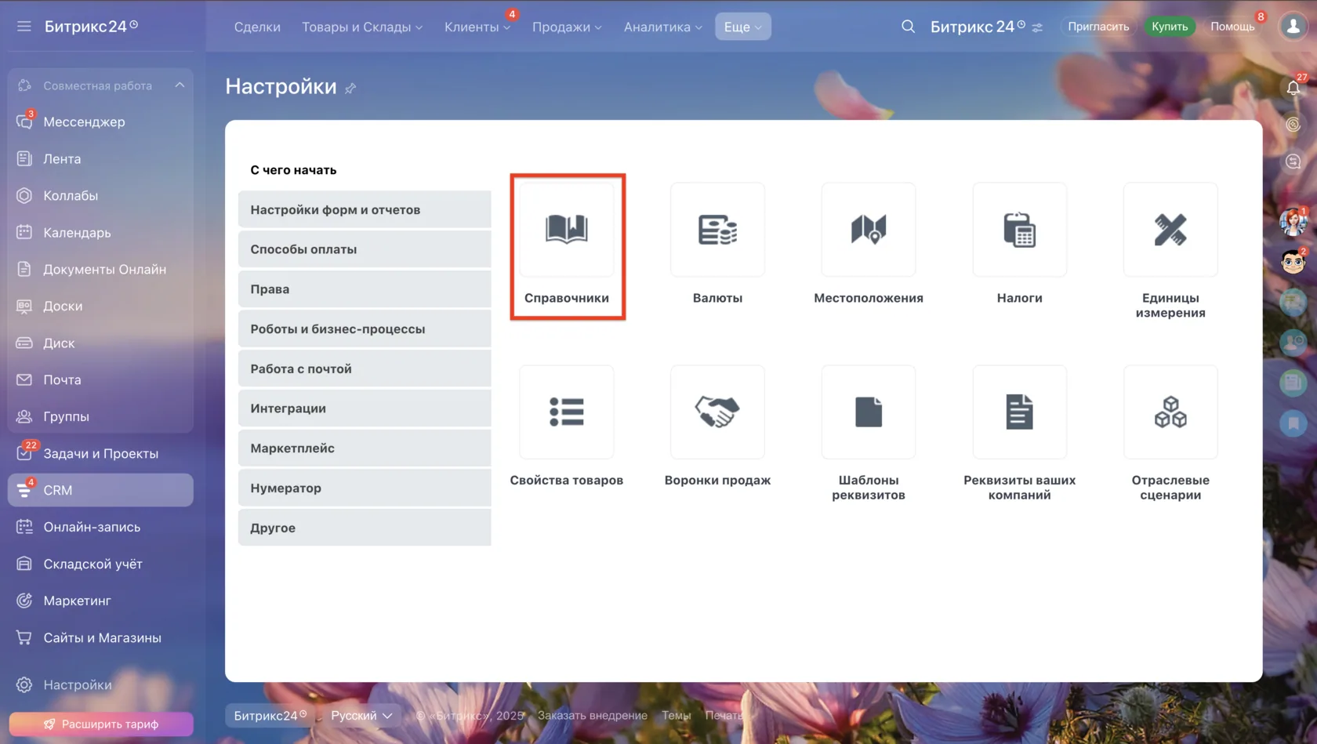Open the Валюты currencies icon
1317x744 pixels.
click(x=717, y=229)
